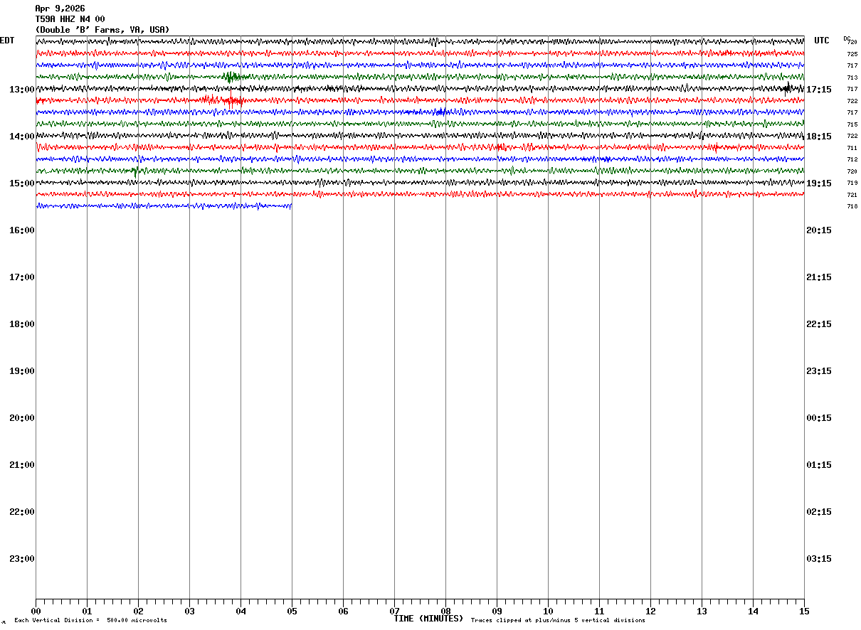Viewport: 861px width, 630px height.
Task: Click the DC offset value '721'
Action: click(x=852, y=195)
